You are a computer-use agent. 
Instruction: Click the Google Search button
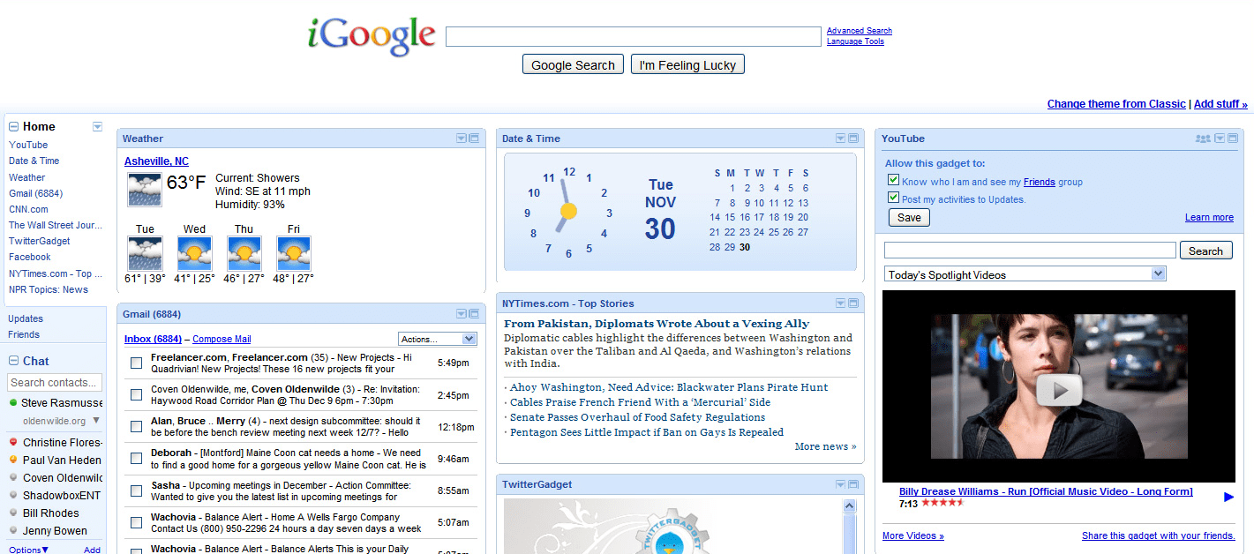573,64
